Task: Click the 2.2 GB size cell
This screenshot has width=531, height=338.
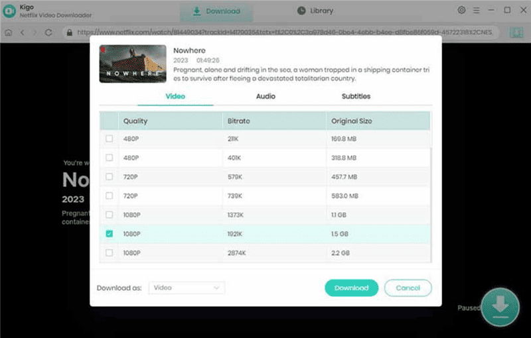Action: click(x=341, y=253)
